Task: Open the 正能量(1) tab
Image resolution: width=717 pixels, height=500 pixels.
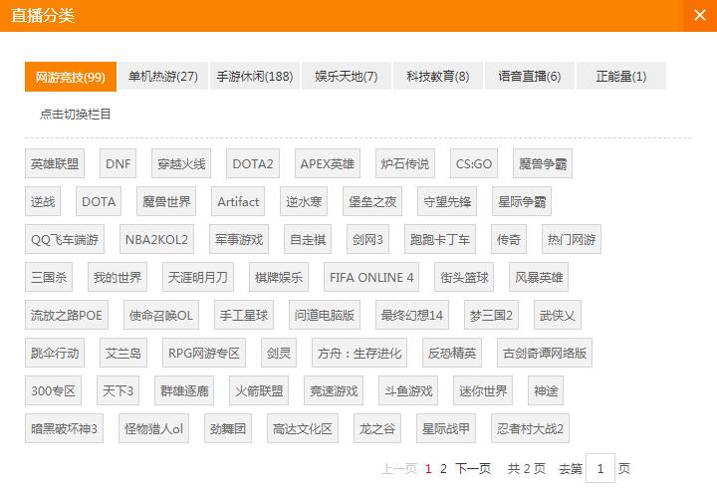Action: [621, 76]
